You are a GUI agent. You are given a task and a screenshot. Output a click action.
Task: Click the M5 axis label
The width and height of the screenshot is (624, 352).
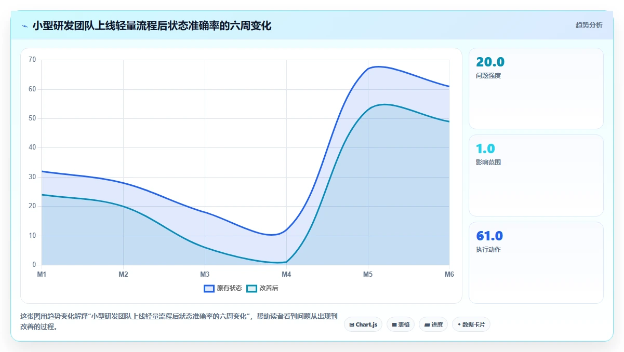point(368,274)
